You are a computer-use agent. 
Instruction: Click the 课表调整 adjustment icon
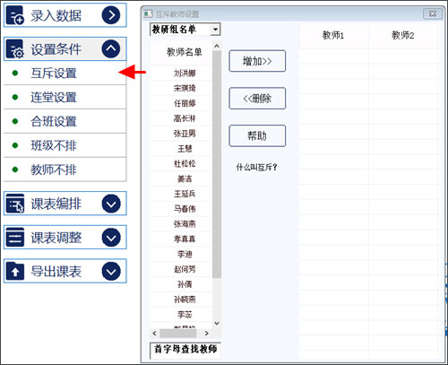(x=15, y=238)
